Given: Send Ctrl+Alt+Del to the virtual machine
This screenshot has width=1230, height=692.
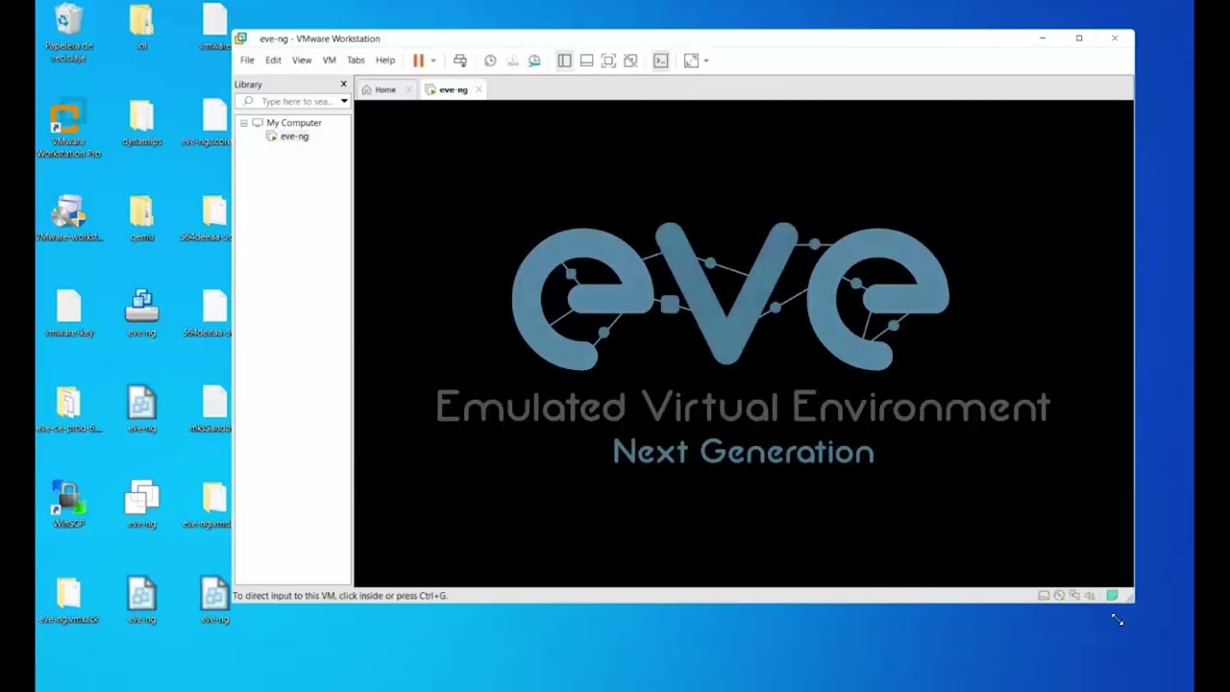Looking at the screenshot, I should pyautogui.click(x=460, y=61).
